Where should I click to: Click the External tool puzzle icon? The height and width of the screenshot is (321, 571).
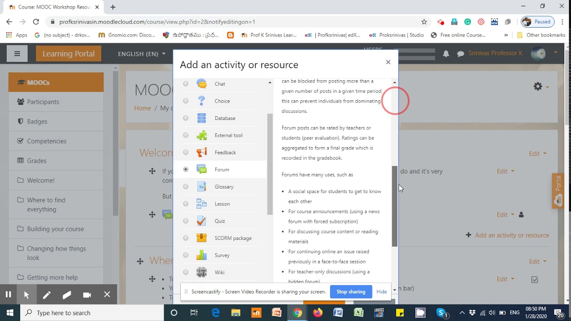coord(202,135)
